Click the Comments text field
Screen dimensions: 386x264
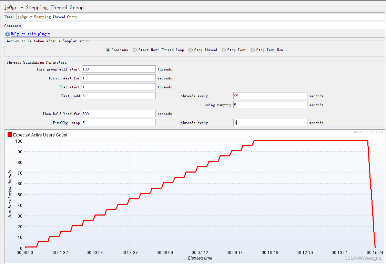pyautogui.click(x=204, y=26)
